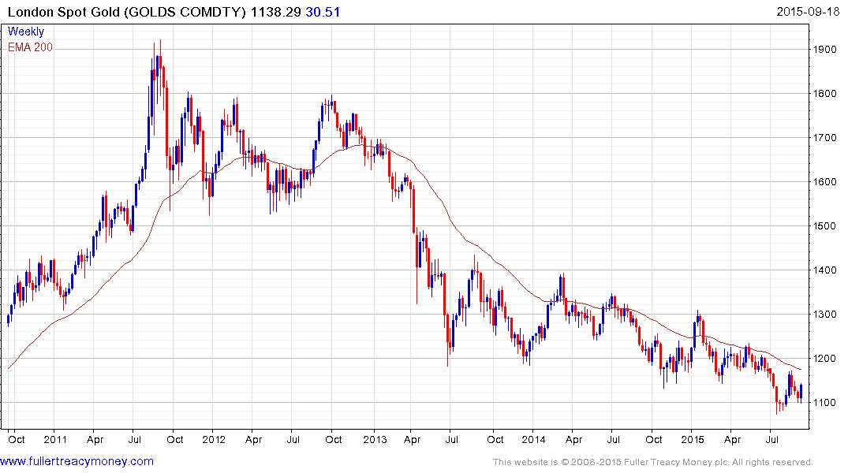The height and width of the screenshot is (473, 848).
Task: Click the London Spot Gold chart title
Action: pos(126,12)
